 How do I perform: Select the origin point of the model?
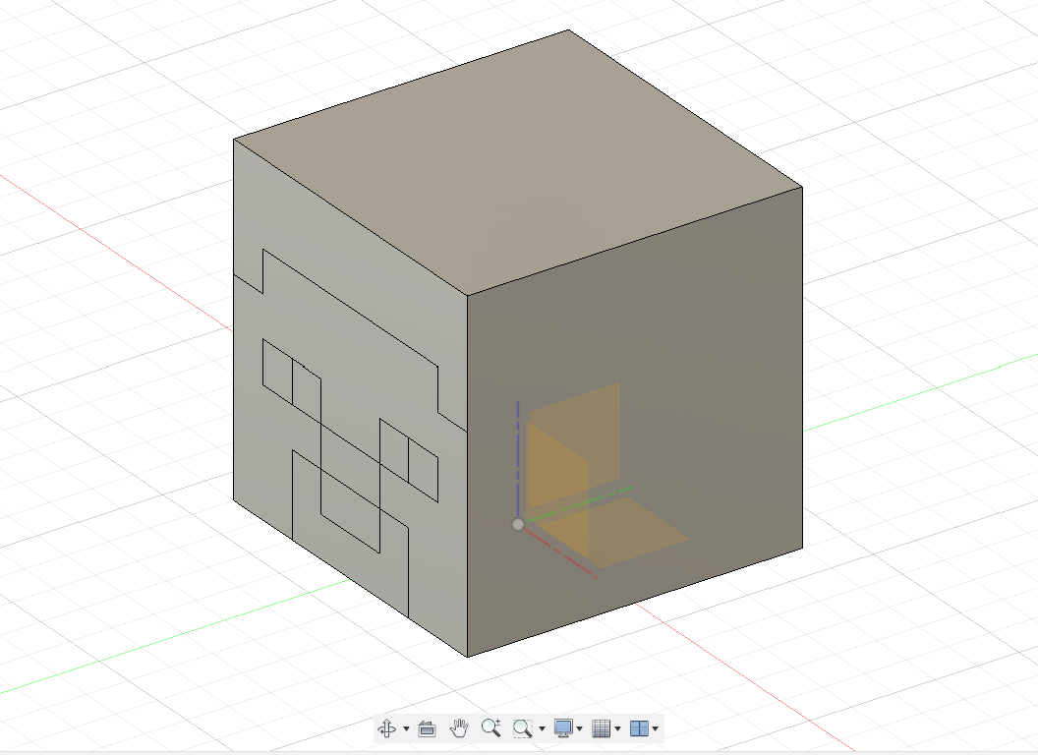coord(518,525)
